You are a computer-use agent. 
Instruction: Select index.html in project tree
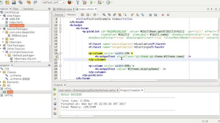tap(16, 22)
